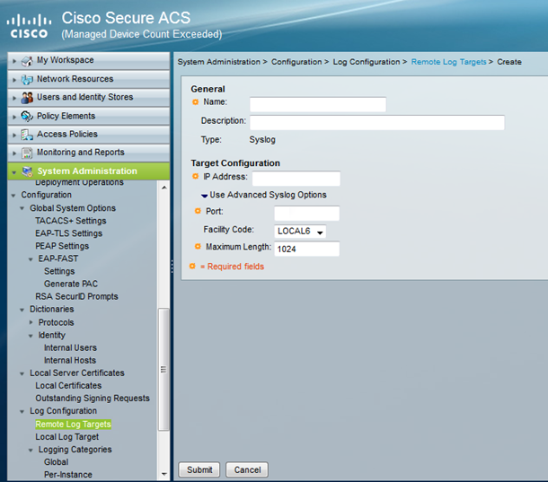The image size is (548, 482).
Task: Select Remote Log Targets in tree
Action: click(x=74, y=425)
